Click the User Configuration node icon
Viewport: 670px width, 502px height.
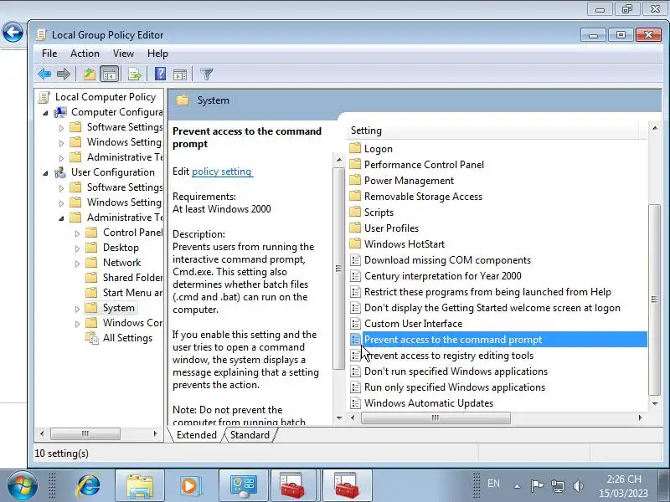60,172
